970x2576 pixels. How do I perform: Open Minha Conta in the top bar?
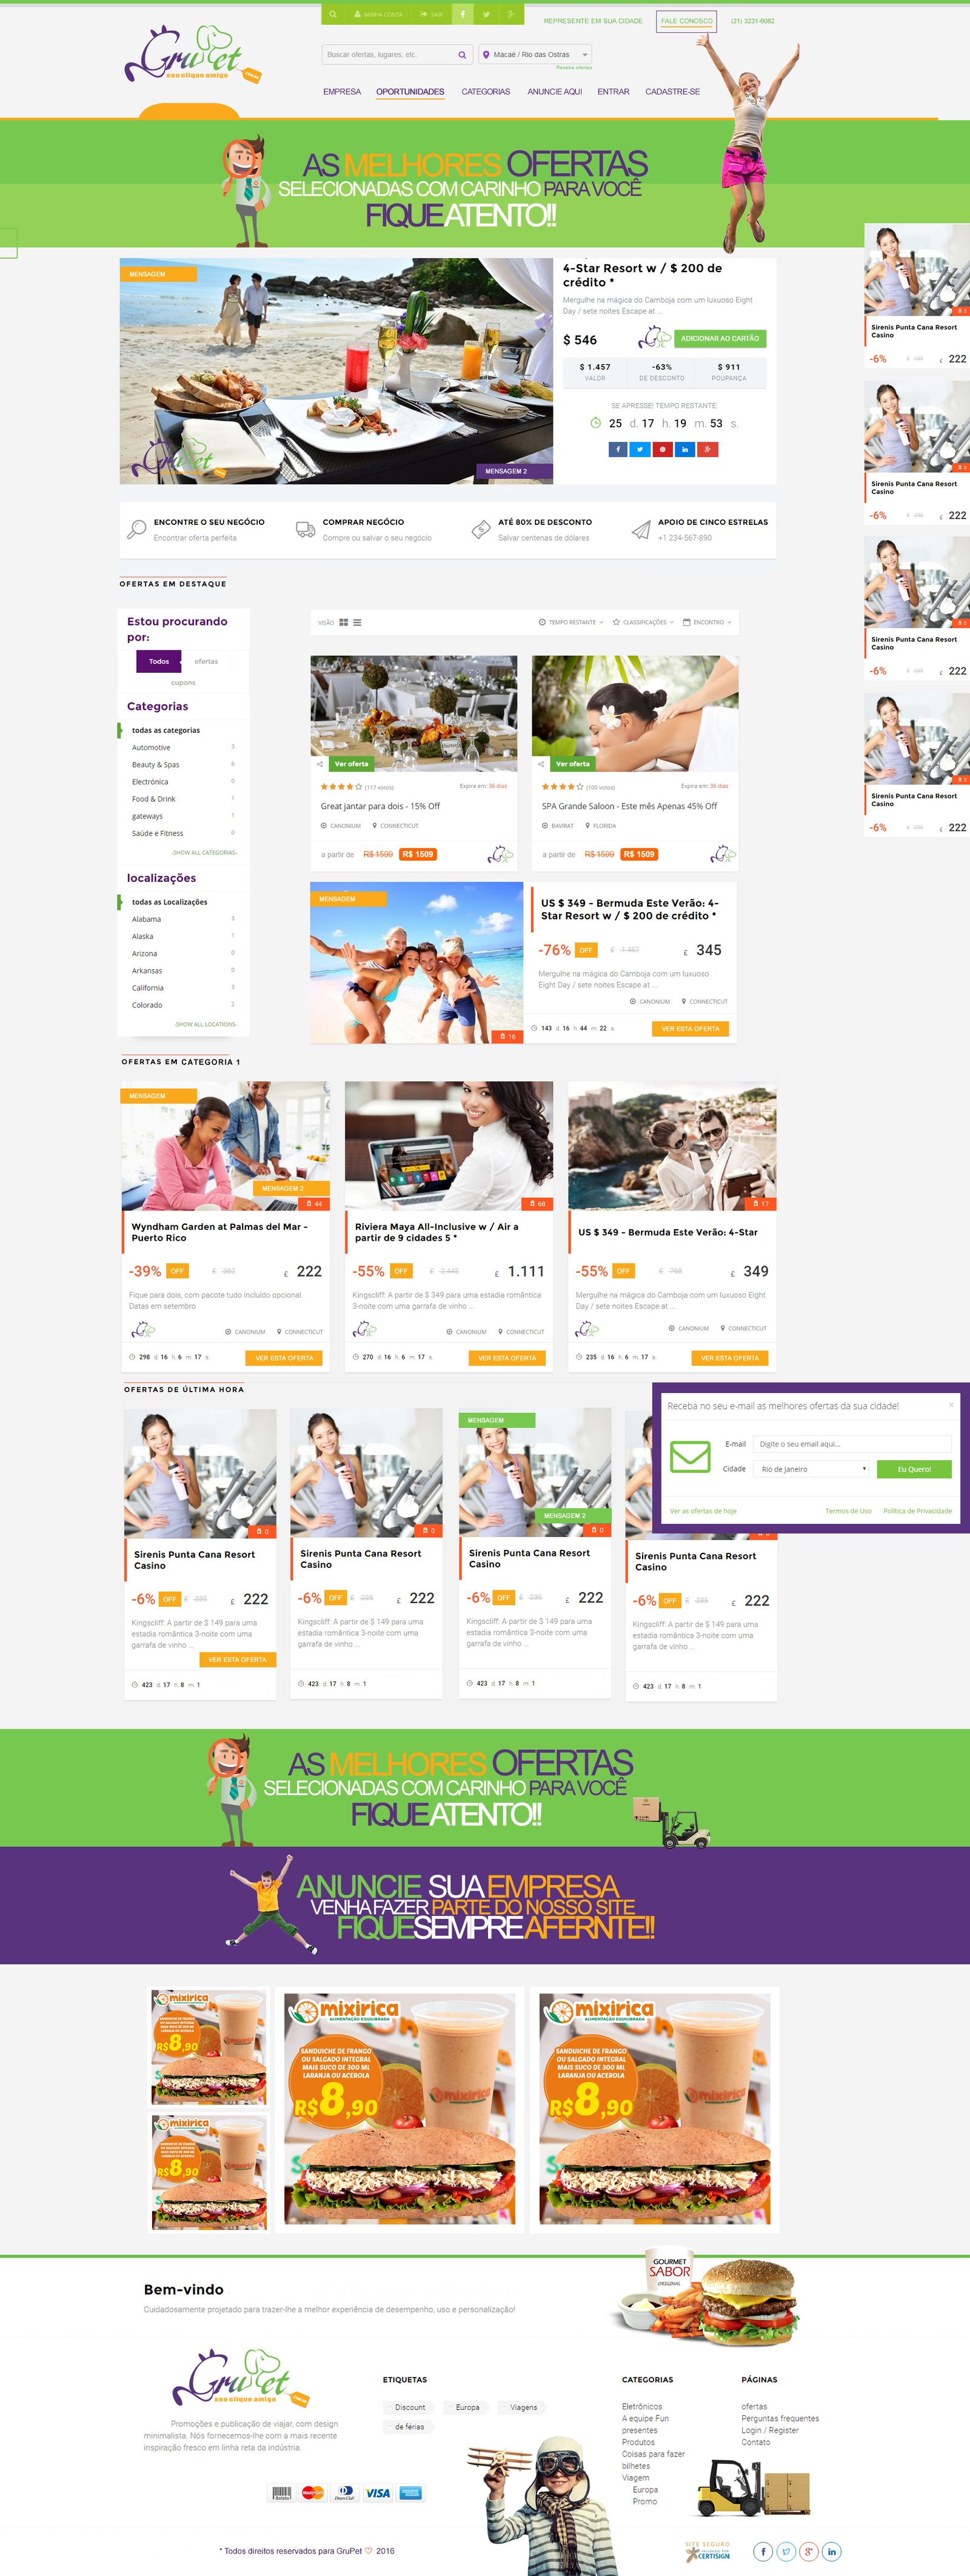tap(378, 15)
